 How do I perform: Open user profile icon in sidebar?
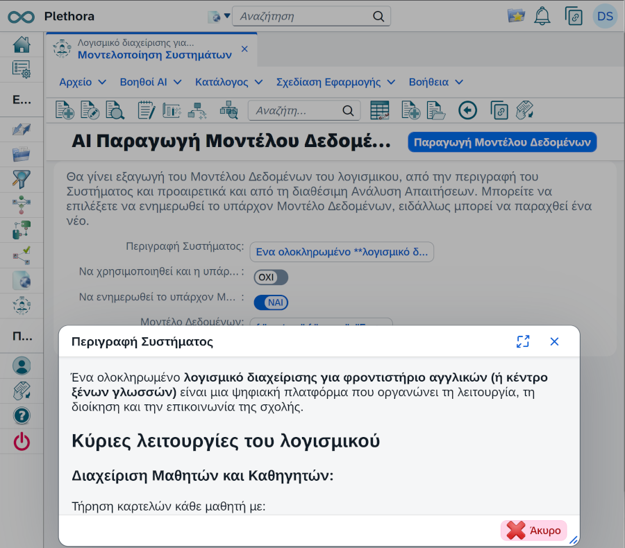(22, 366)
